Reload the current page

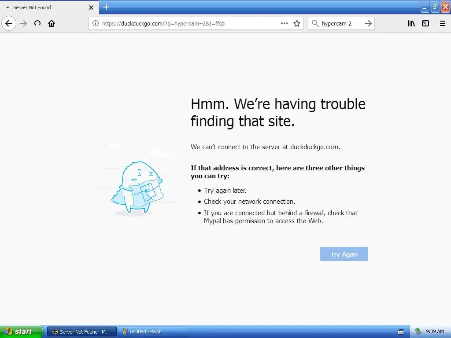point(37,23)
